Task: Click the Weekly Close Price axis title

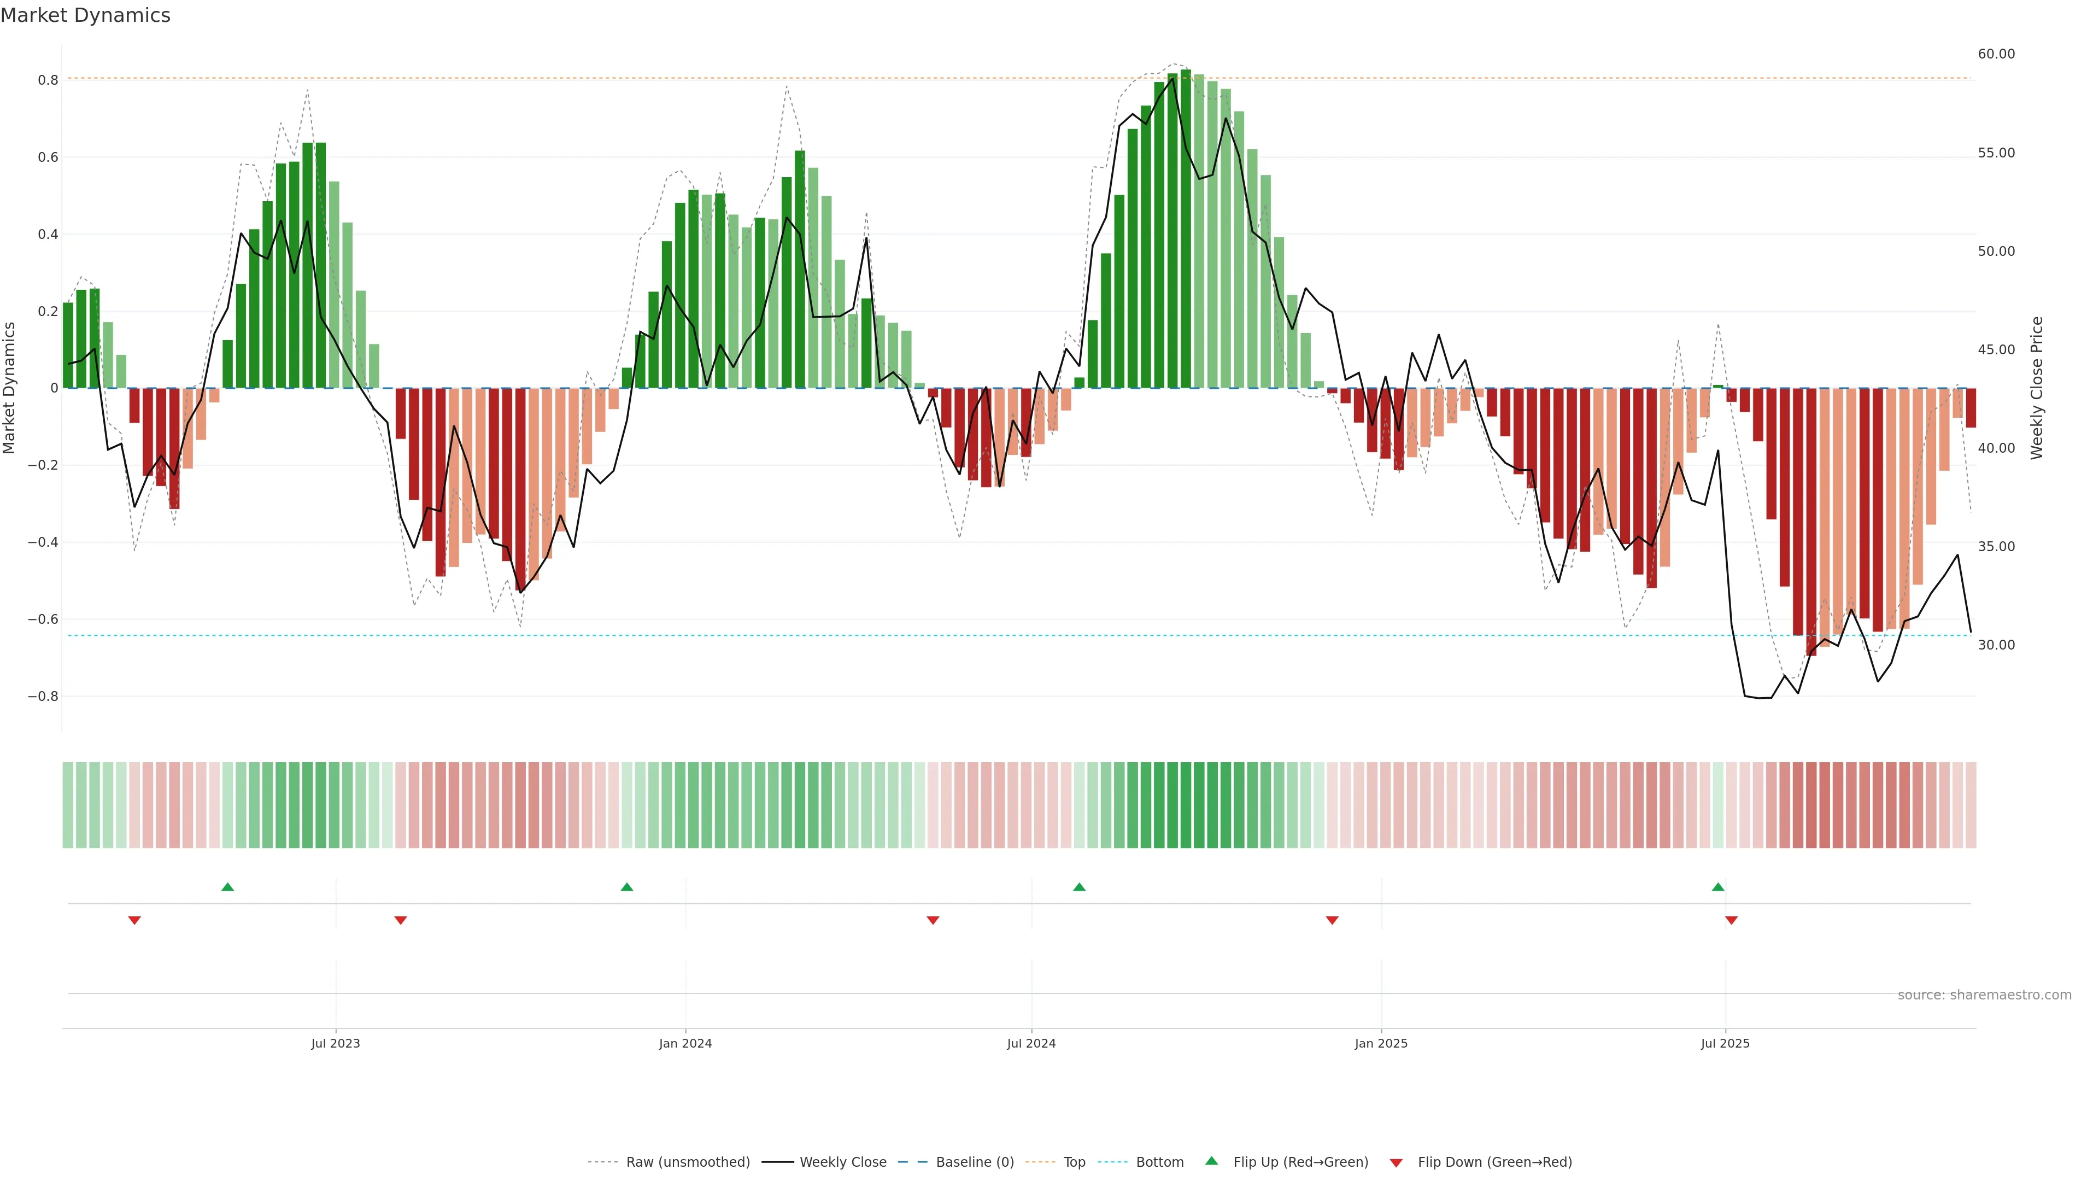Action: pyautogui.click(x=2037, y=388)
